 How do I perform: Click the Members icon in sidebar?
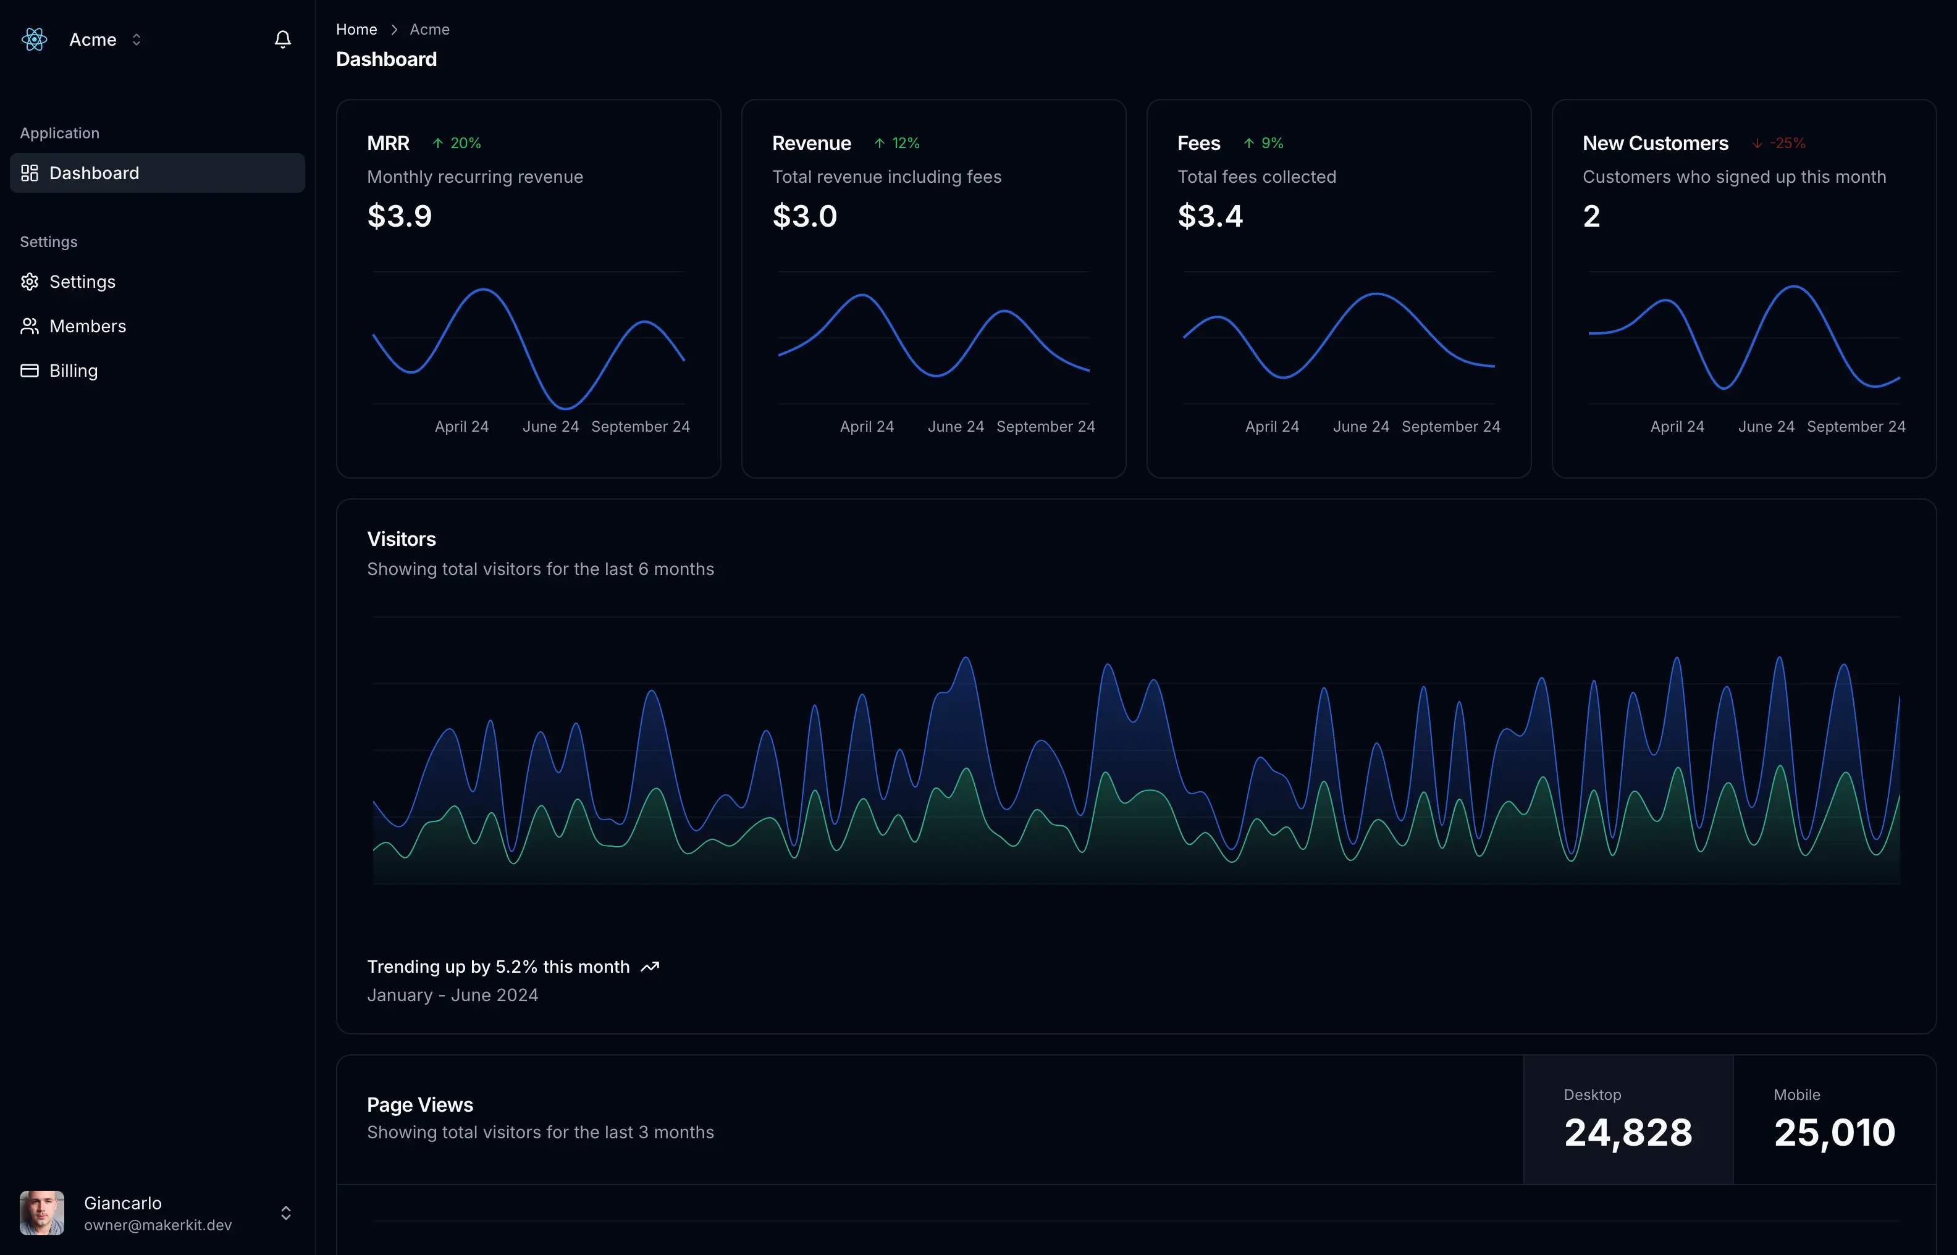30,325
